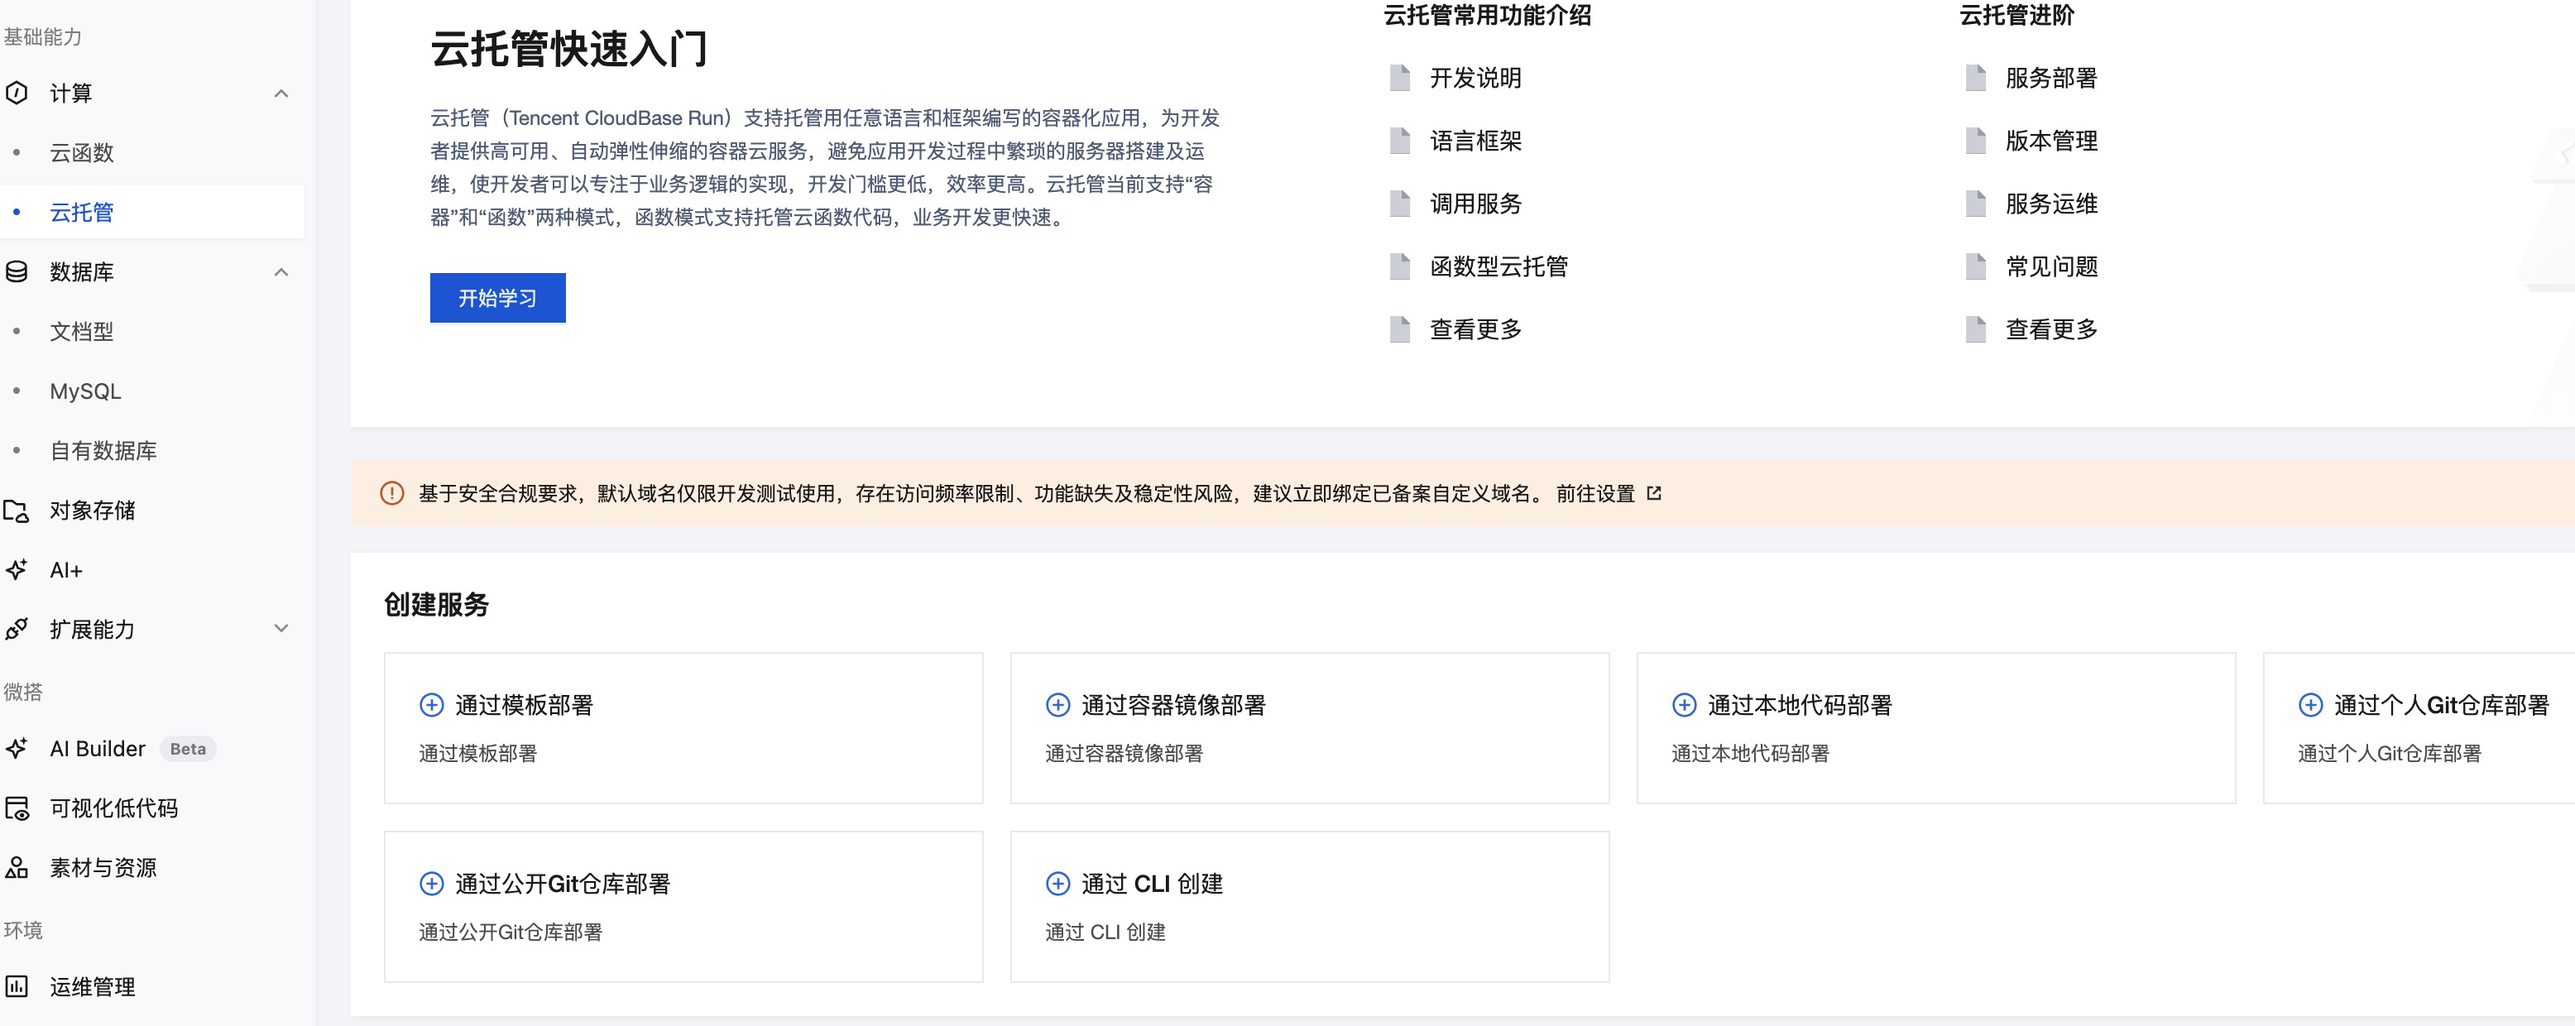The image size is (2575, 1026).
Task: Click the 素材与资源 shapes icon
Action: point(17,868)
